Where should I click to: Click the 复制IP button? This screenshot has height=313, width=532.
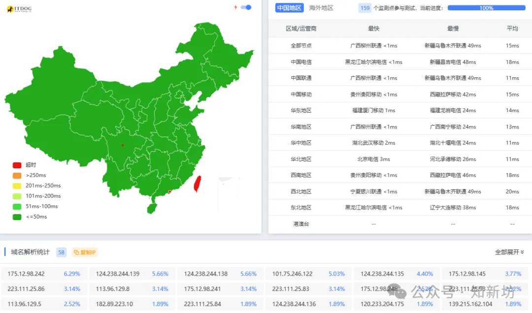[x=84, y=252]
